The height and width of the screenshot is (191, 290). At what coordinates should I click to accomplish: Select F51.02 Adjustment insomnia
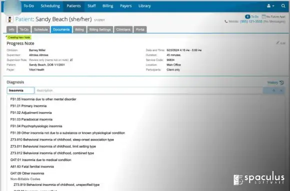click(31, 113)
